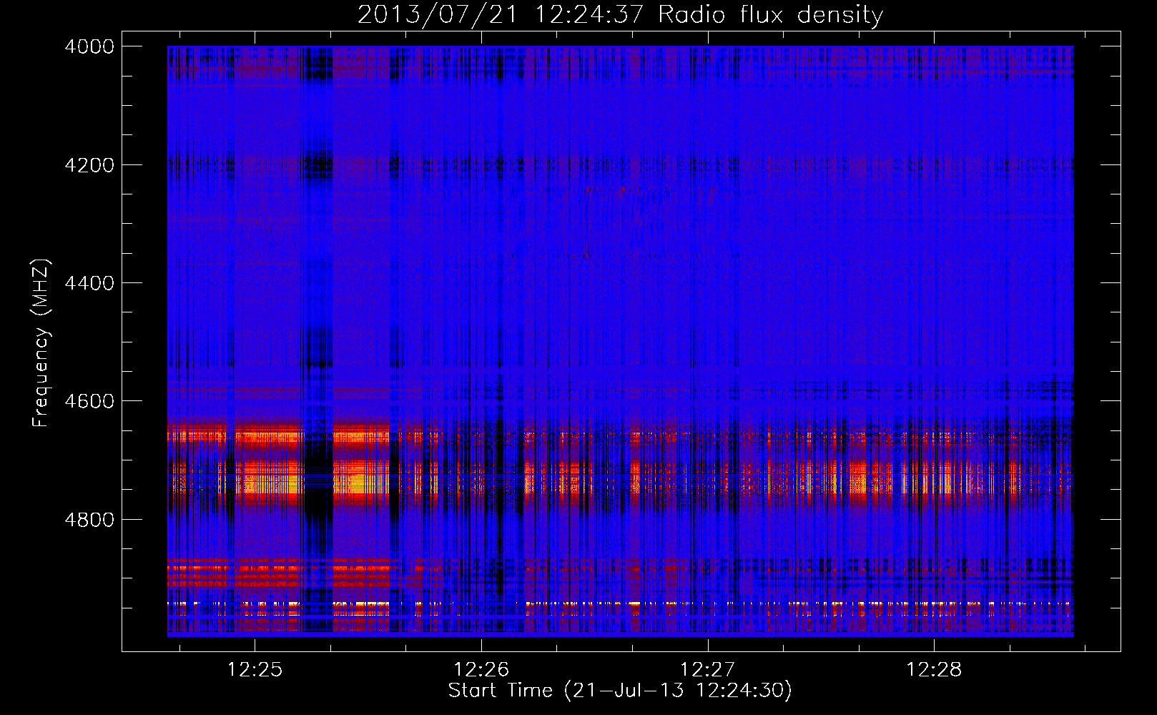Click the 4200 frequency axis label
This screenshot has height=715, width=1157.
click(89, 165)
